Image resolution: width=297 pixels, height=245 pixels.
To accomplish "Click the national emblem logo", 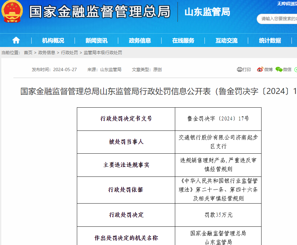I will coord(12,11).
